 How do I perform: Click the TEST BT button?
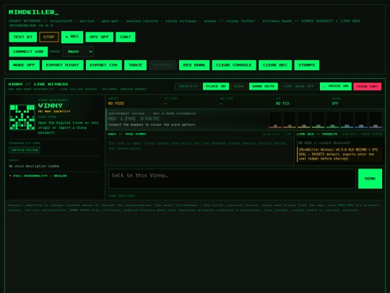(23, 37)
